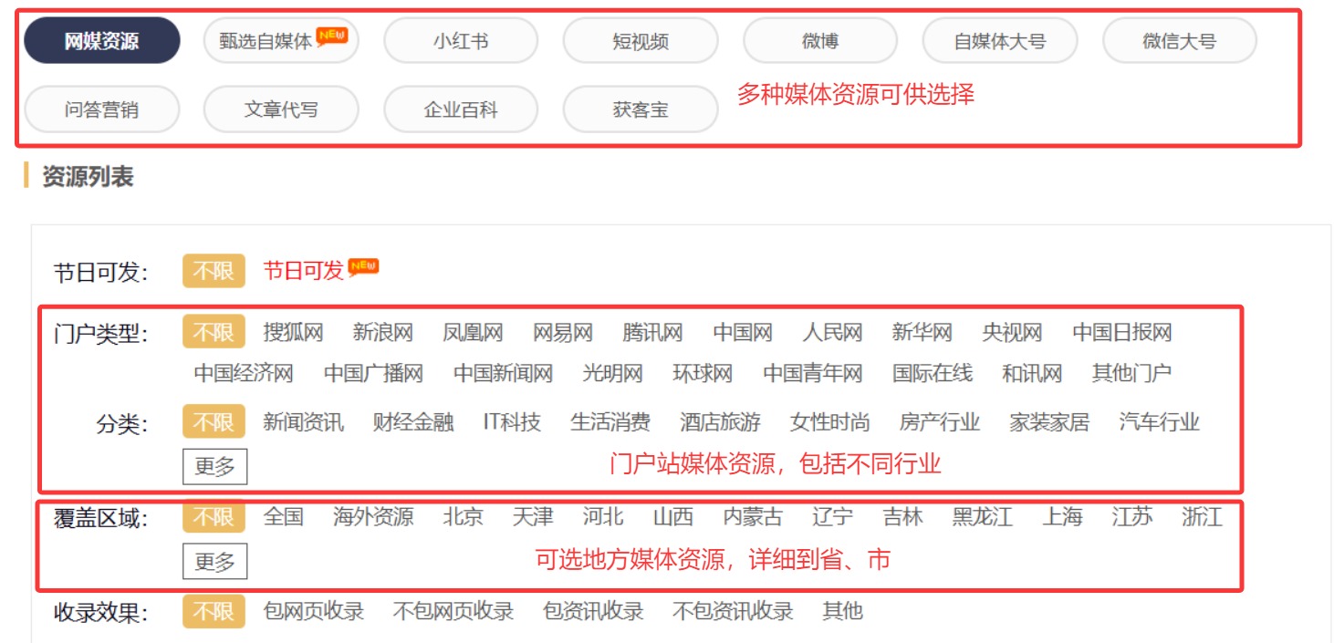Switch to the 小红书 tab
The image size is (1334, 643).
pos(460,41)
